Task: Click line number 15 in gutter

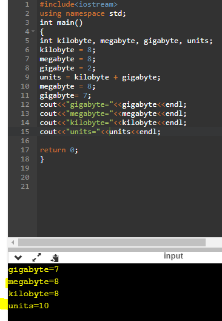Action: pos(25,132)
